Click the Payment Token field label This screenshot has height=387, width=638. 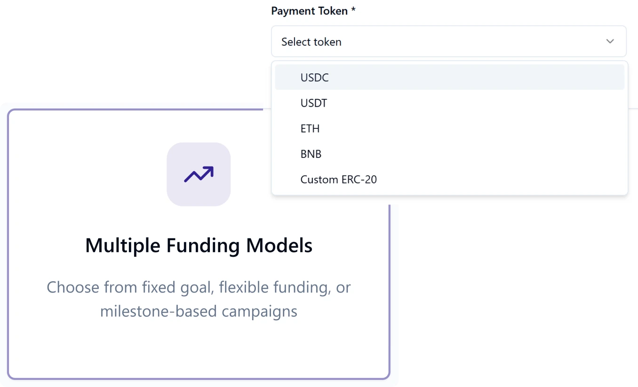(308, 10)
